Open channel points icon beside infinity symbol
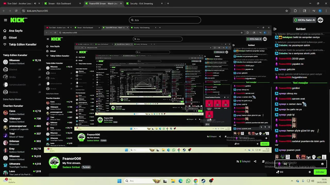The height and width of the screenshot is (185, 330). click(278, 172)
